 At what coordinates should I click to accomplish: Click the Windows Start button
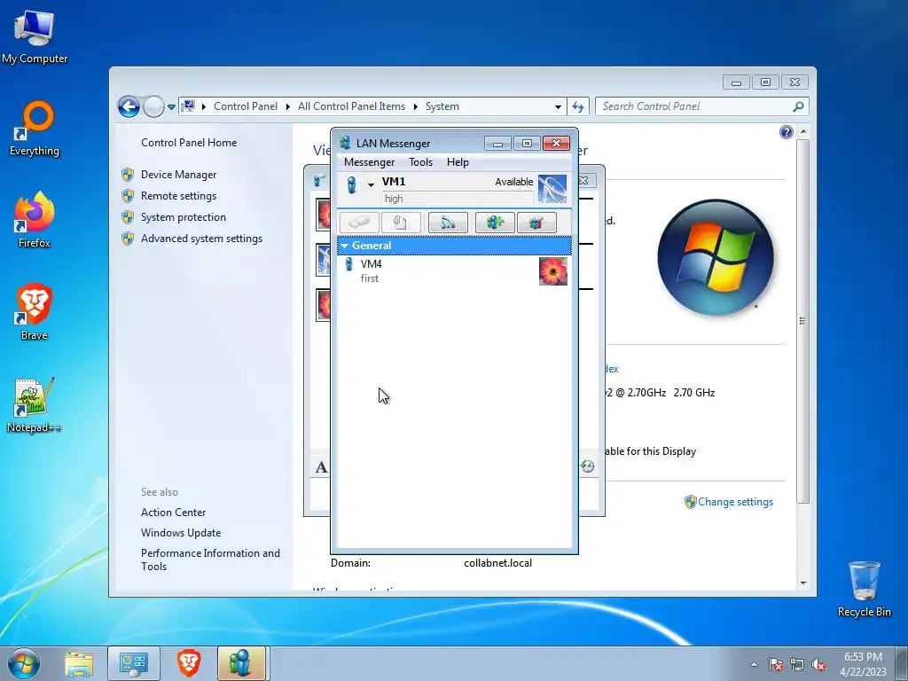coord(24,663)
